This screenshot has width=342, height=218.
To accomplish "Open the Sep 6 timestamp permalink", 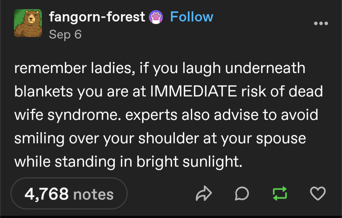I will pos(65,34).
